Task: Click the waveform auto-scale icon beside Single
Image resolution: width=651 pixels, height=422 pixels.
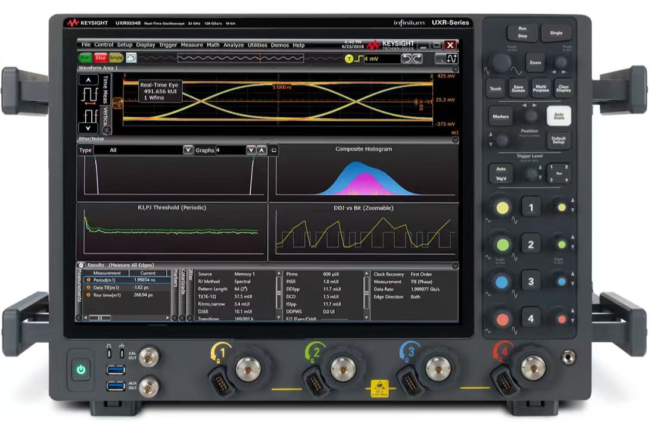Action: pyautogui.click(x=130, y=58)
